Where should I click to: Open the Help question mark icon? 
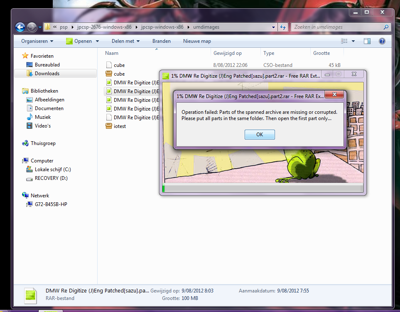click(382, 41)
